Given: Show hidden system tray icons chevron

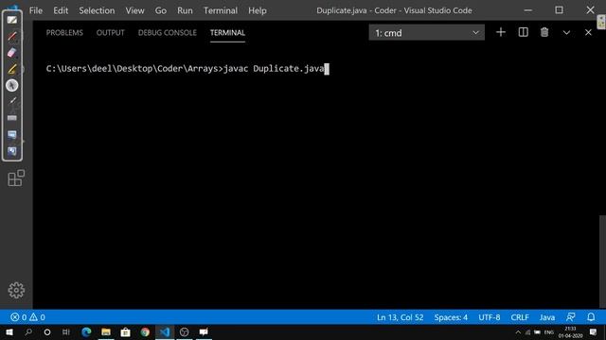Looking at the screenshot, I should click(x=518, y=331).
